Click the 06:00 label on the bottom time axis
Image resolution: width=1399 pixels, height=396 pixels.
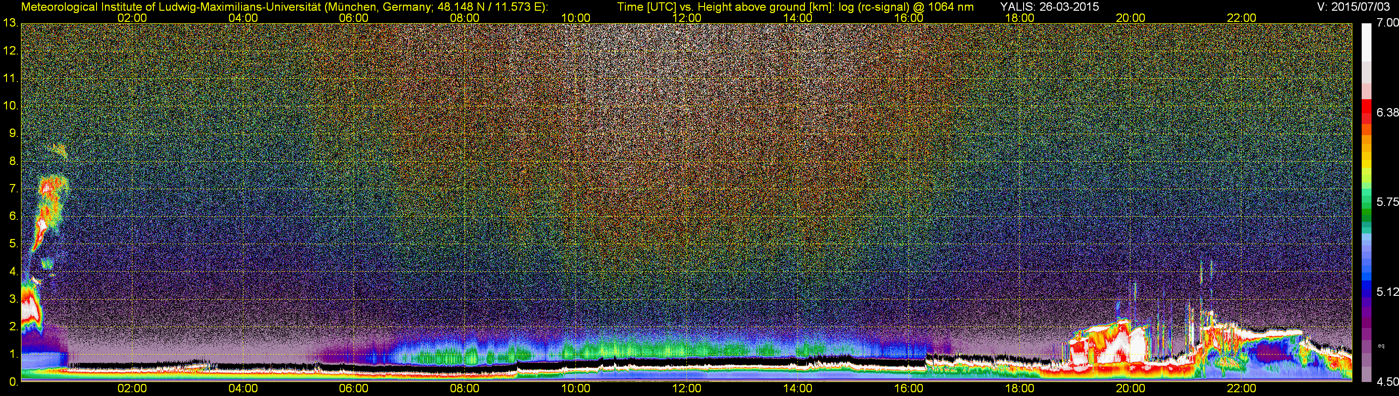[353, 389]
